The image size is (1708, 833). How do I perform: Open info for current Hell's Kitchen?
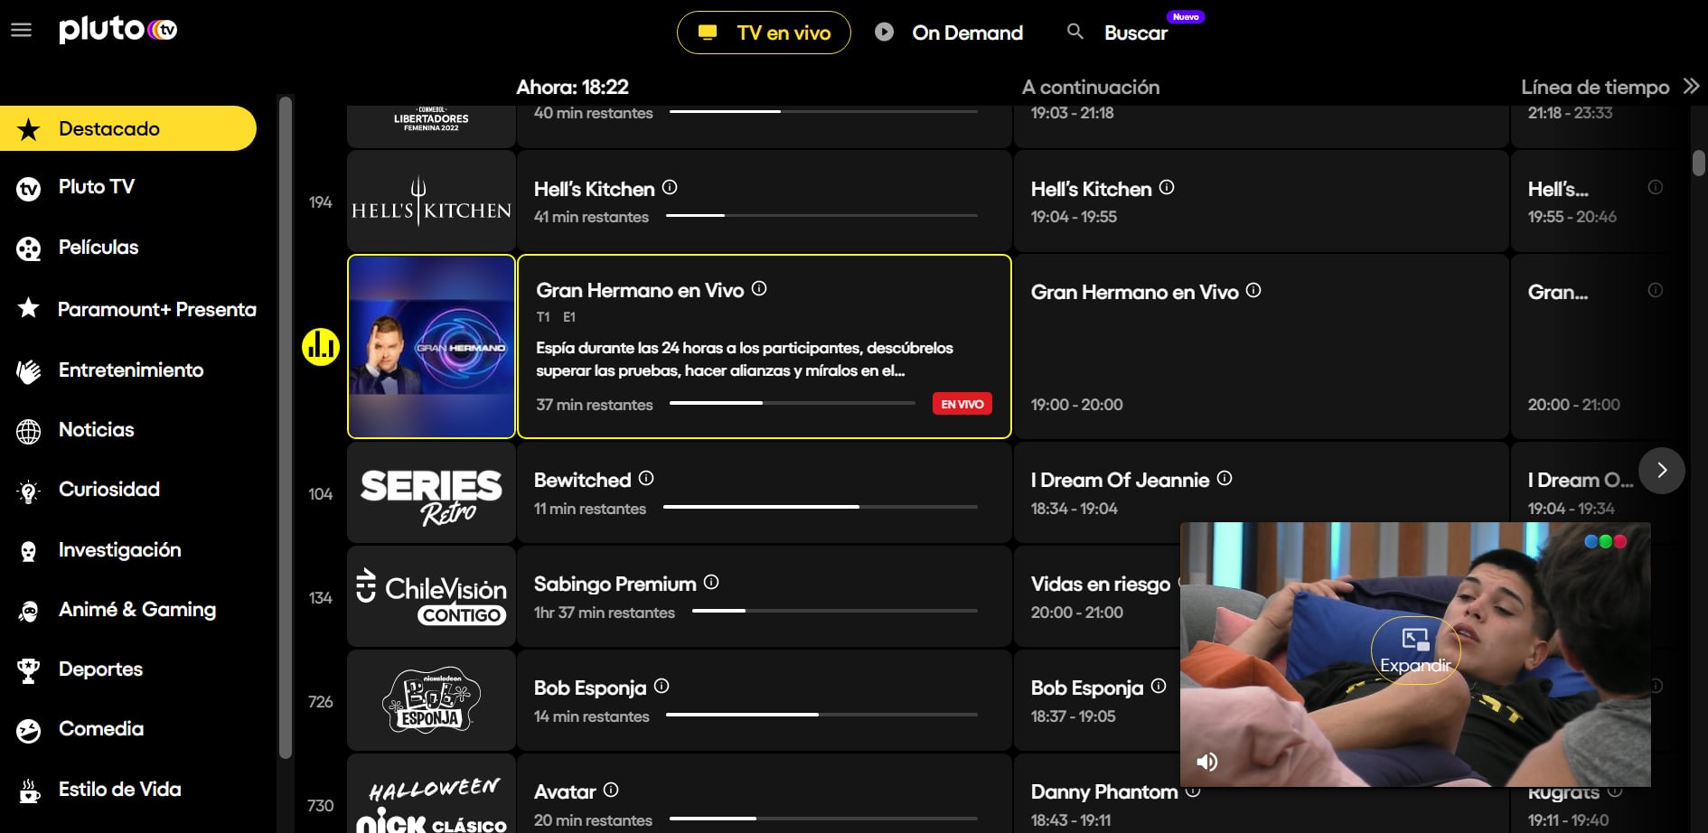(x=670, y=187)
